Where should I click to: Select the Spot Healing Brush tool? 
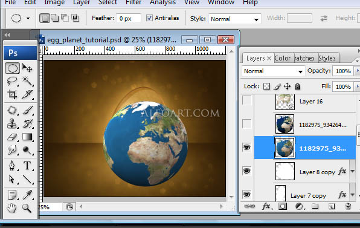(12, 110)
